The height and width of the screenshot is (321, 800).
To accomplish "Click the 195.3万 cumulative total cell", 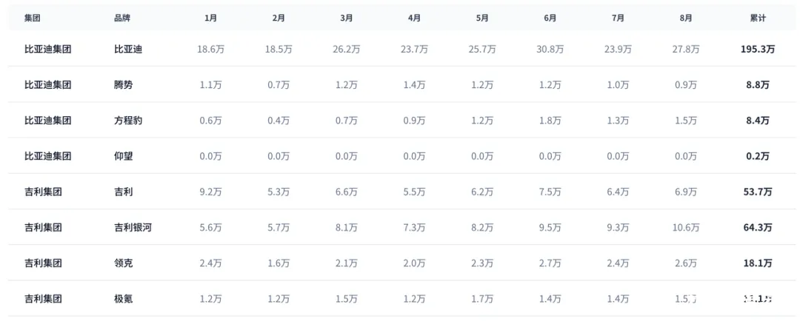I will (x=758, y=50).
